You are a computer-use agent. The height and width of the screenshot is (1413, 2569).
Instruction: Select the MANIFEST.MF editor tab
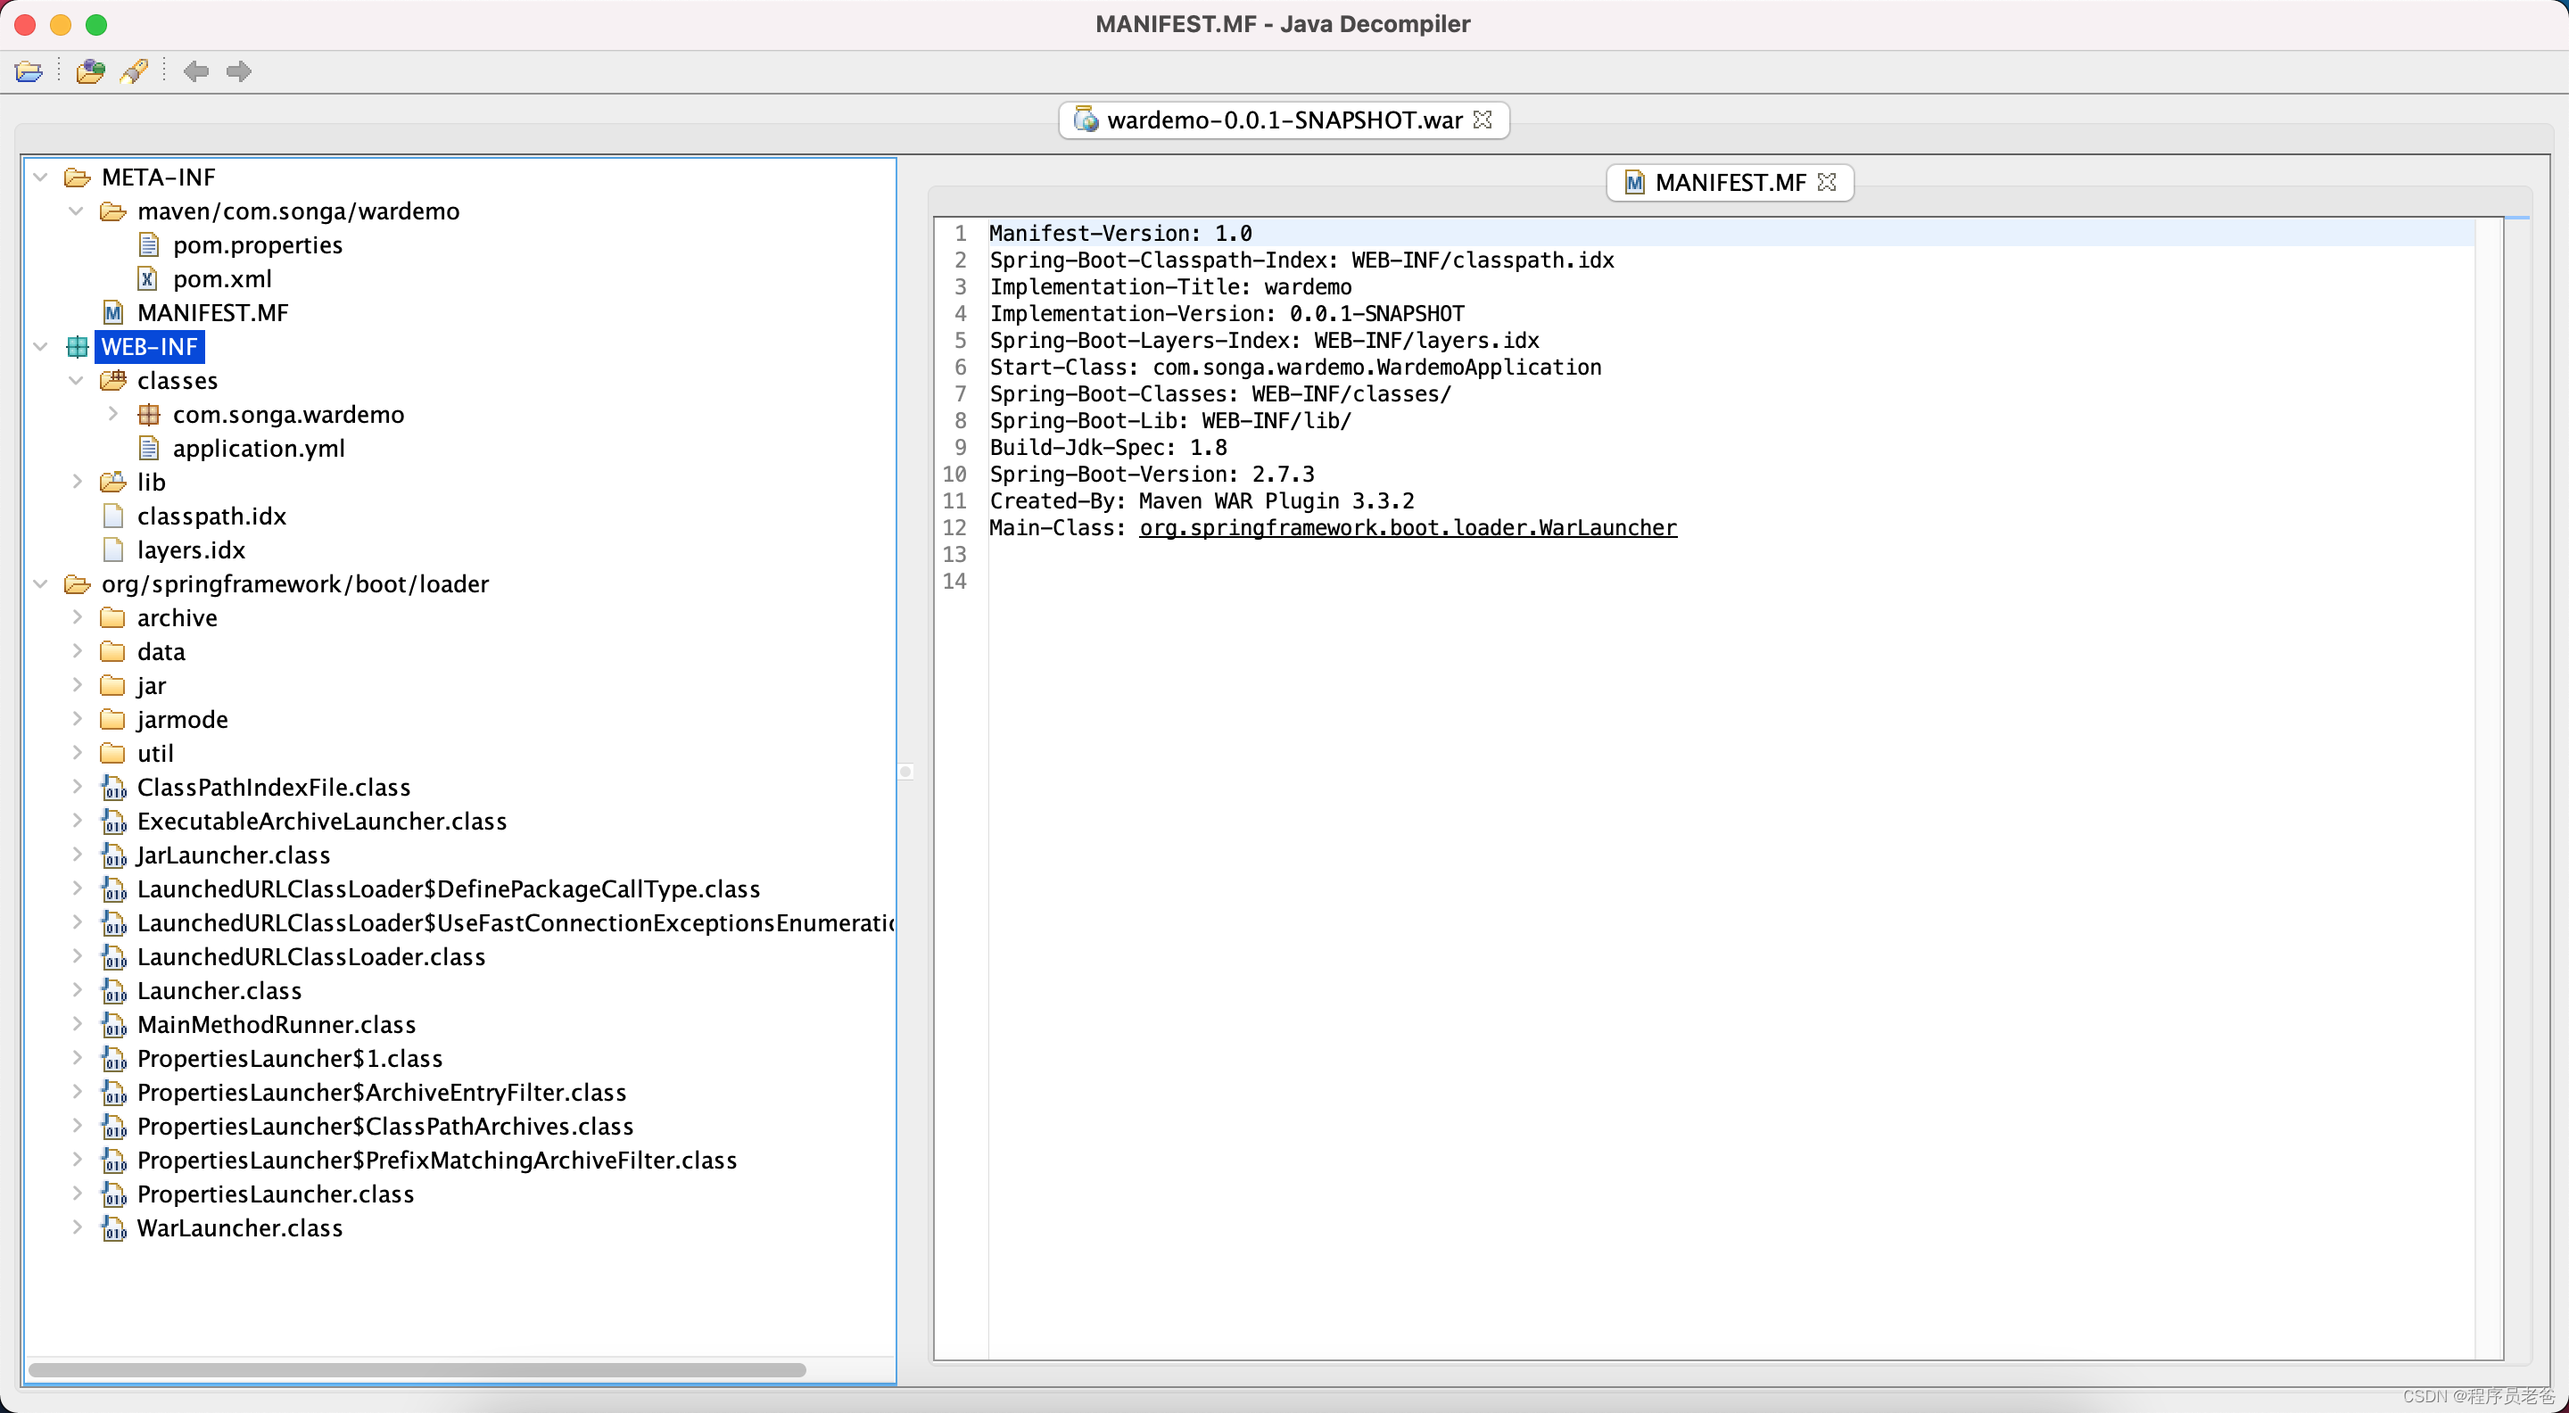click(1731, 183)
